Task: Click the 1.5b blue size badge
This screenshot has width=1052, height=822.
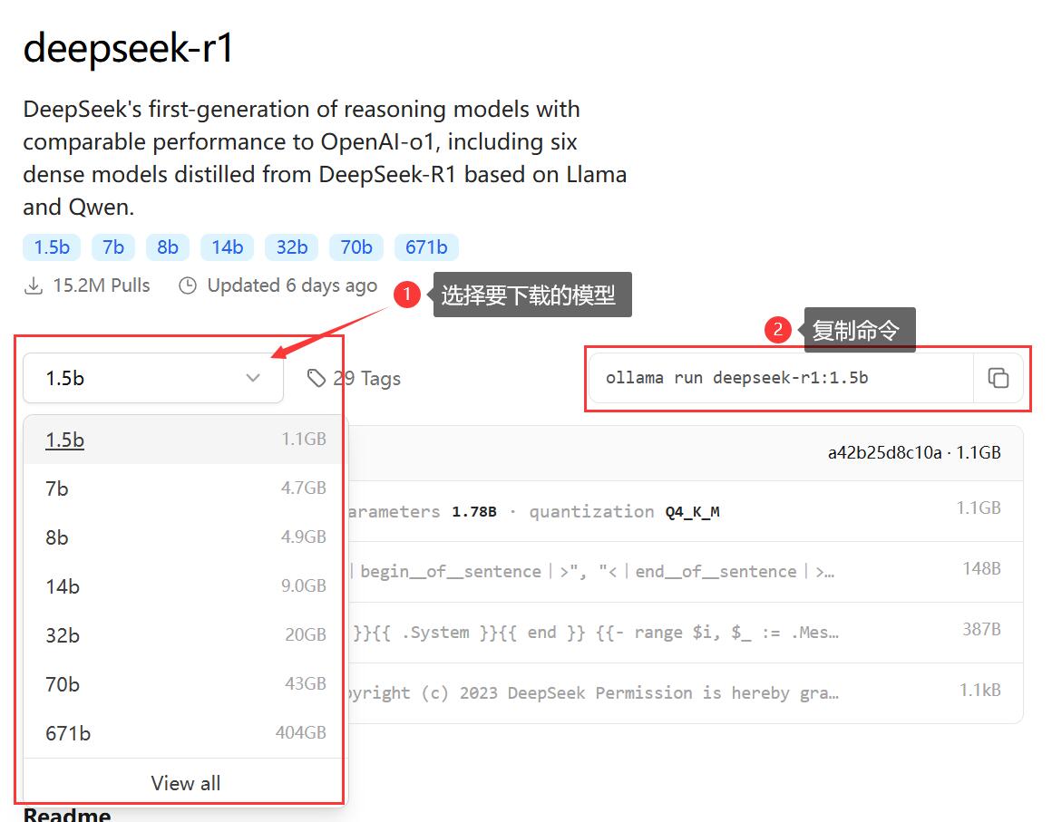Action: pos(52,247)
